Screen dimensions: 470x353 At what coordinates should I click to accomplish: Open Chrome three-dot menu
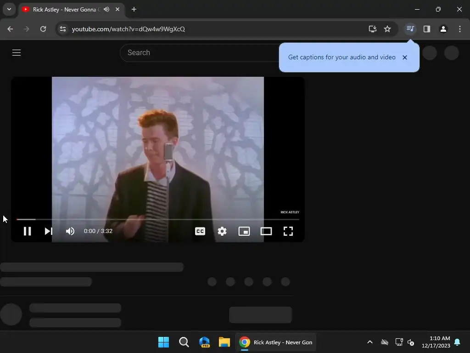pos(460,29)
